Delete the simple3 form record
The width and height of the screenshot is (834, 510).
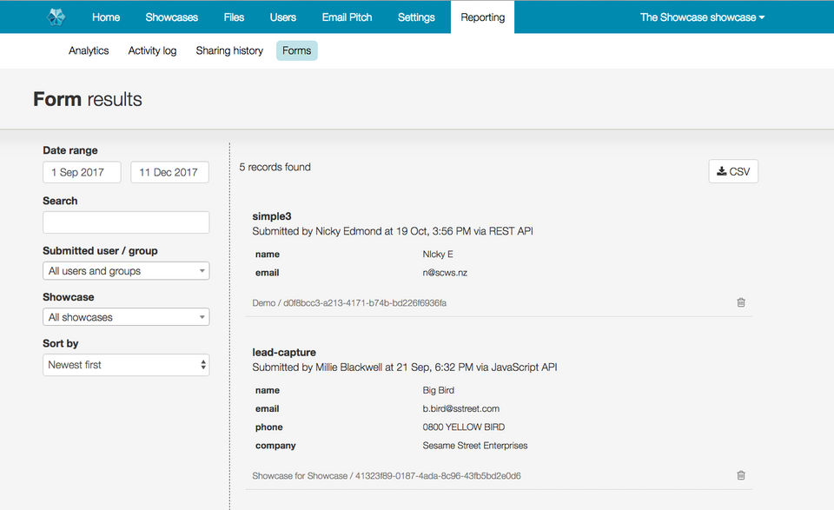click(x=741, y=302)
